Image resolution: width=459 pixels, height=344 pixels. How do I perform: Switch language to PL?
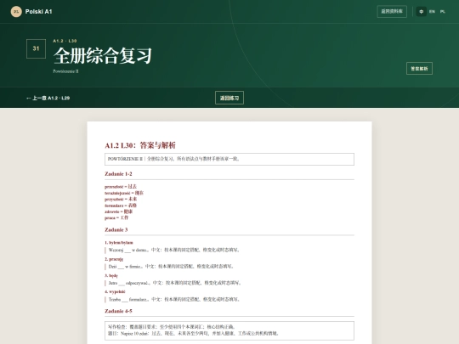click(443, 12)
